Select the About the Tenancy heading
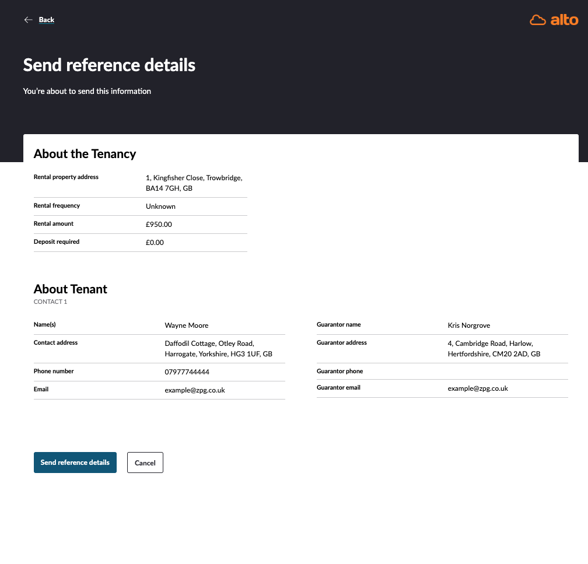 (x=85, y=154)
